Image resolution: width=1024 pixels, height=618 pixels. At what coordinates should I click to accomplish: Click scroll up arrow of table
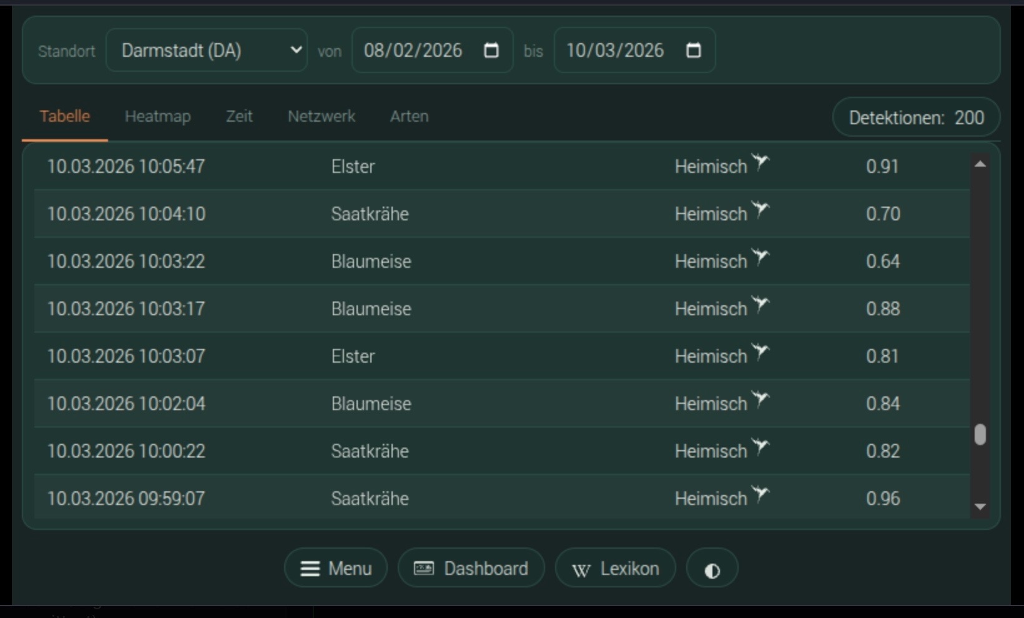tap(980, 164)
